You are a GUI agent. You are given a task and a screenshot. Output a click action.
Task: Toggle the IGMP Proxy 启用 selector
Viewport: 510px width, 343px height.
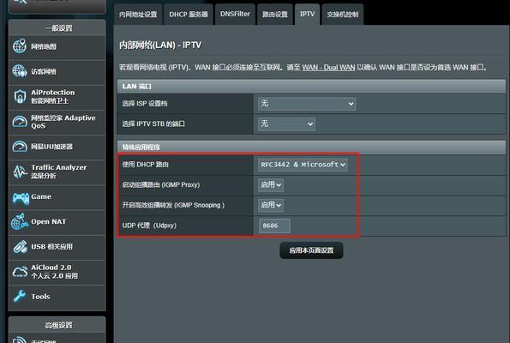[x=271, y=185]
